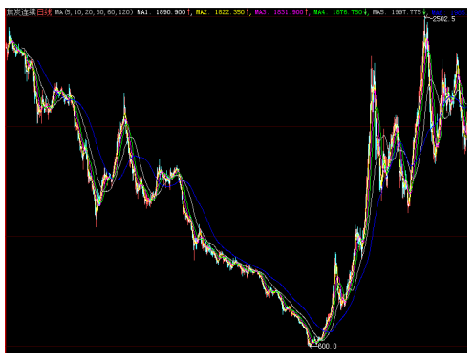The width and height of the screenshot is (474, 360).
Task: Click the red up arrow after MA1
Action: tap(188, 12)
